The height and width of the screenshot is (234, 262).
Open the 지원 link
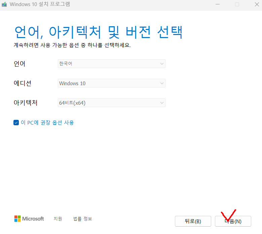pyautogui.click(x=58, y=219)
